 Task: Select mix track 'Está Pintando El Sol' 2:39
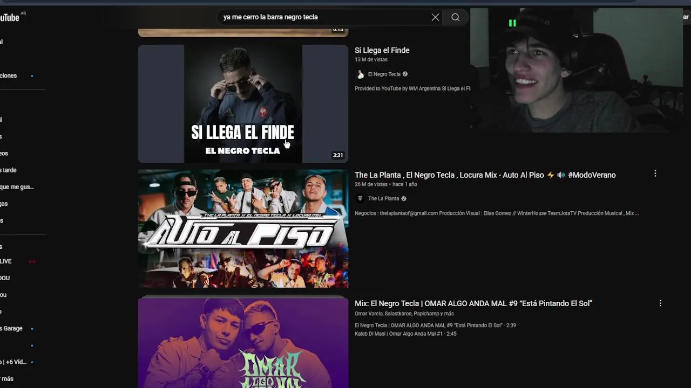pos(435,325)
